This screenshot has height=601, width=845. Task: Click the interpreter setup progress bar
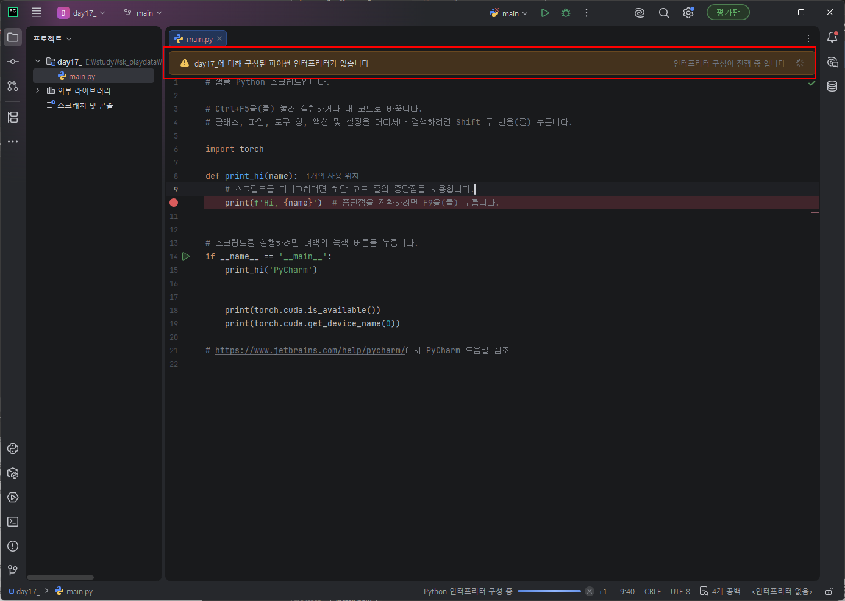click(x=549, y=591)
